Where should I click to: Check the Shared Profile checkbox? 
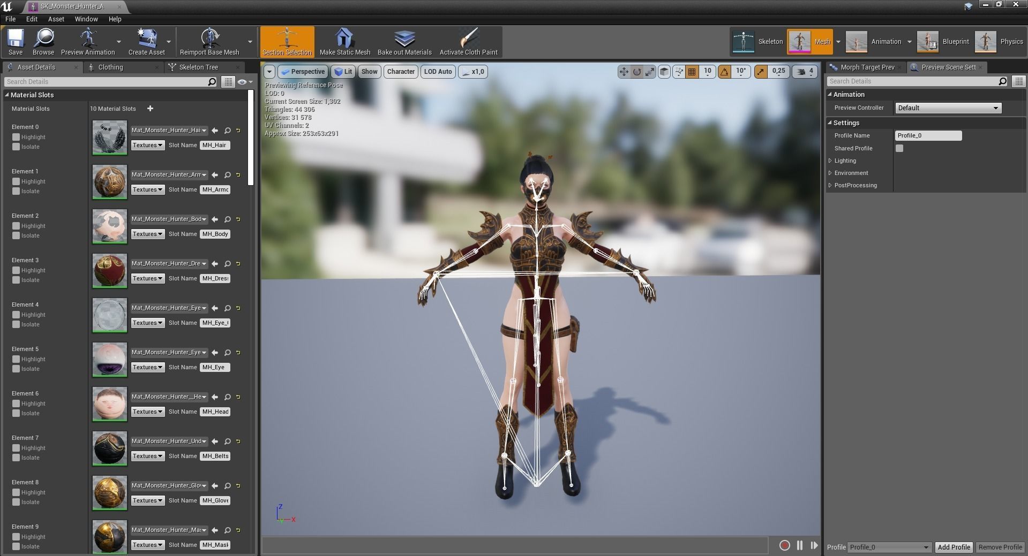(899, 148)
